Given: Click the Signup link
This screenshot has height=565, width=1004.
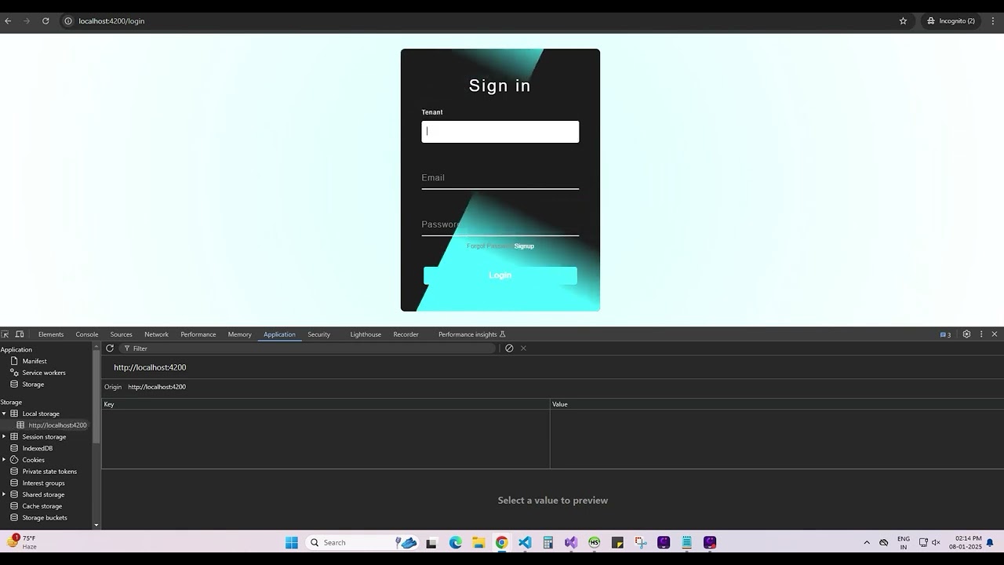Looking at the screenshot, I should click(524, 246).
